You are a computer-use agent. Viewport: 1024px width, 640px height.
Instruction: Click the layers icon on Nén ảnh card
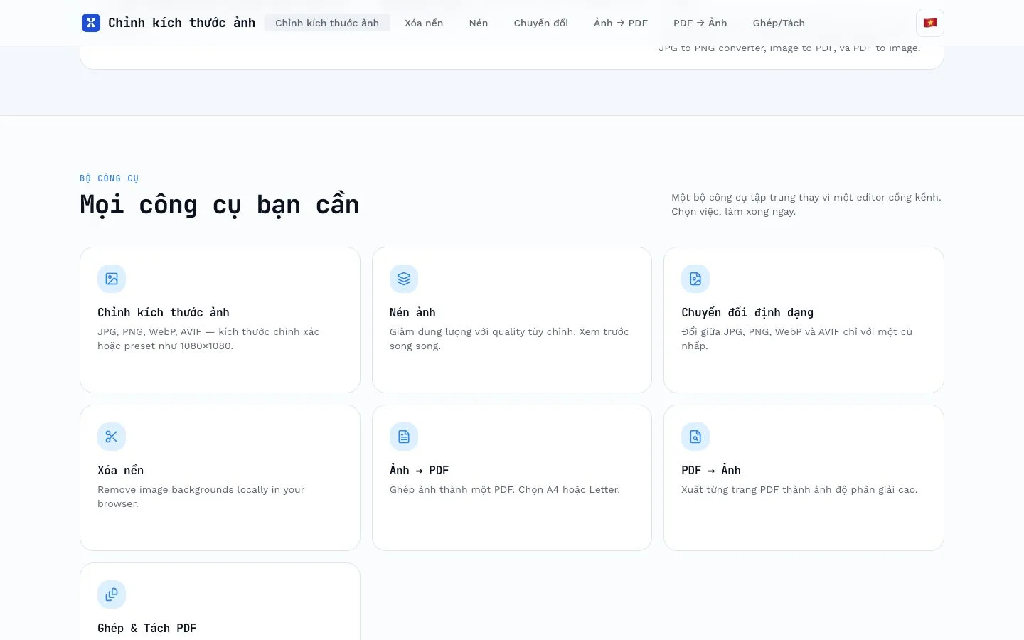click(404, 279)
